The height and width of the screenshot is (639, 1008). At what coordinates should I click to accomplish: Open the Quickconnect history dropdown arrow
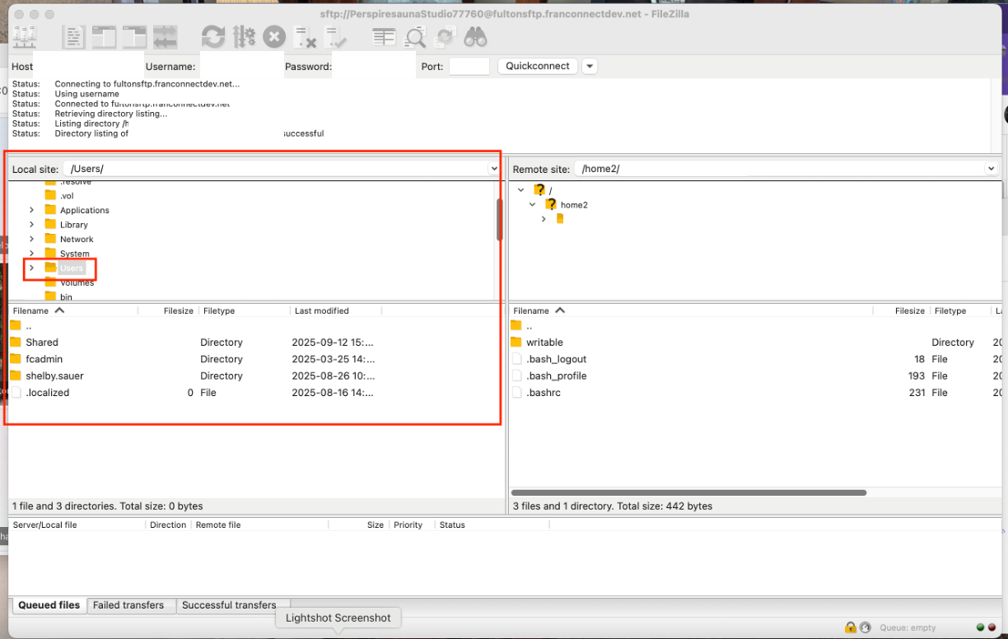590,67
